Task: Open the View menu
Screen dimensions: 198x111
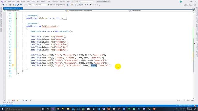Action: click(14, 2)
